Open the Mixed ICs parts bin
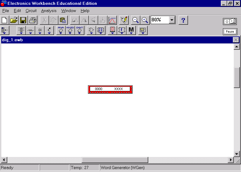The image size is (241, 172). pos(70,30)
